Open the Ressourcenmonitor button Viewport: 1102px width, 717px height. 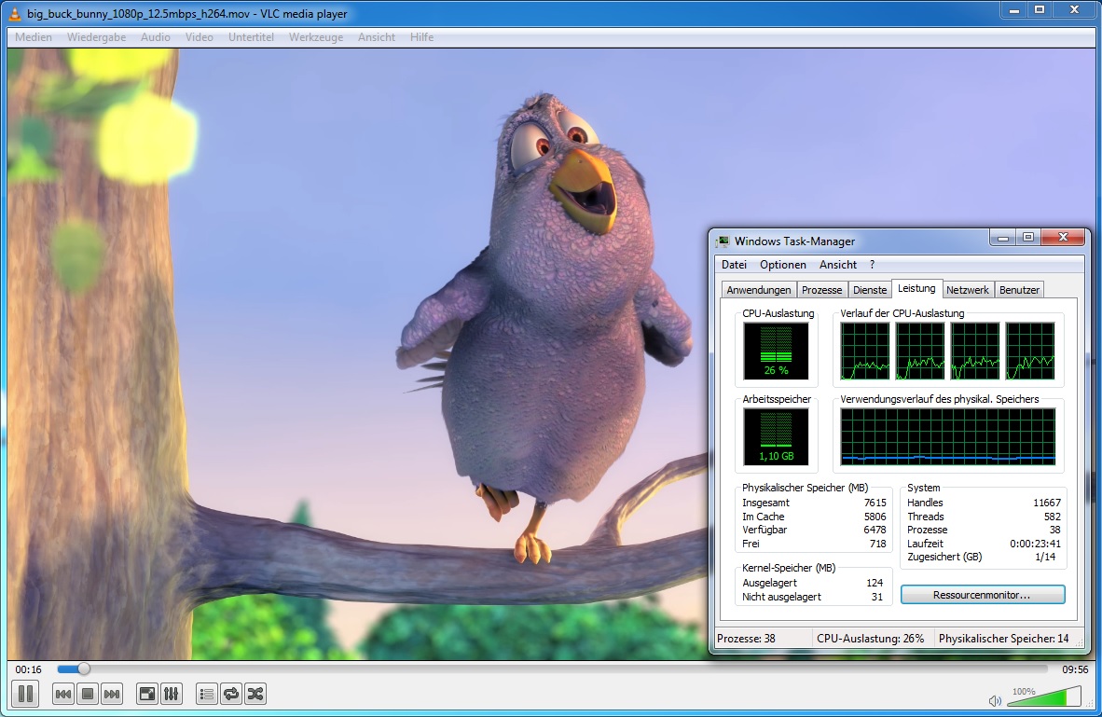point(982,595)
